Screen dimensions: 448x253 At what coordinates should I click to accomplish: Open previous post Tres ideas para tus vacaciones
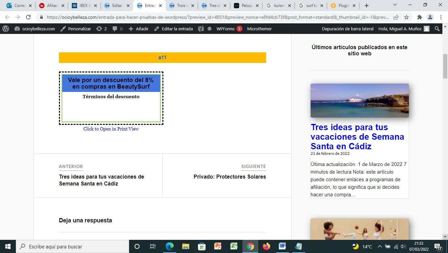tap(101, 180)
